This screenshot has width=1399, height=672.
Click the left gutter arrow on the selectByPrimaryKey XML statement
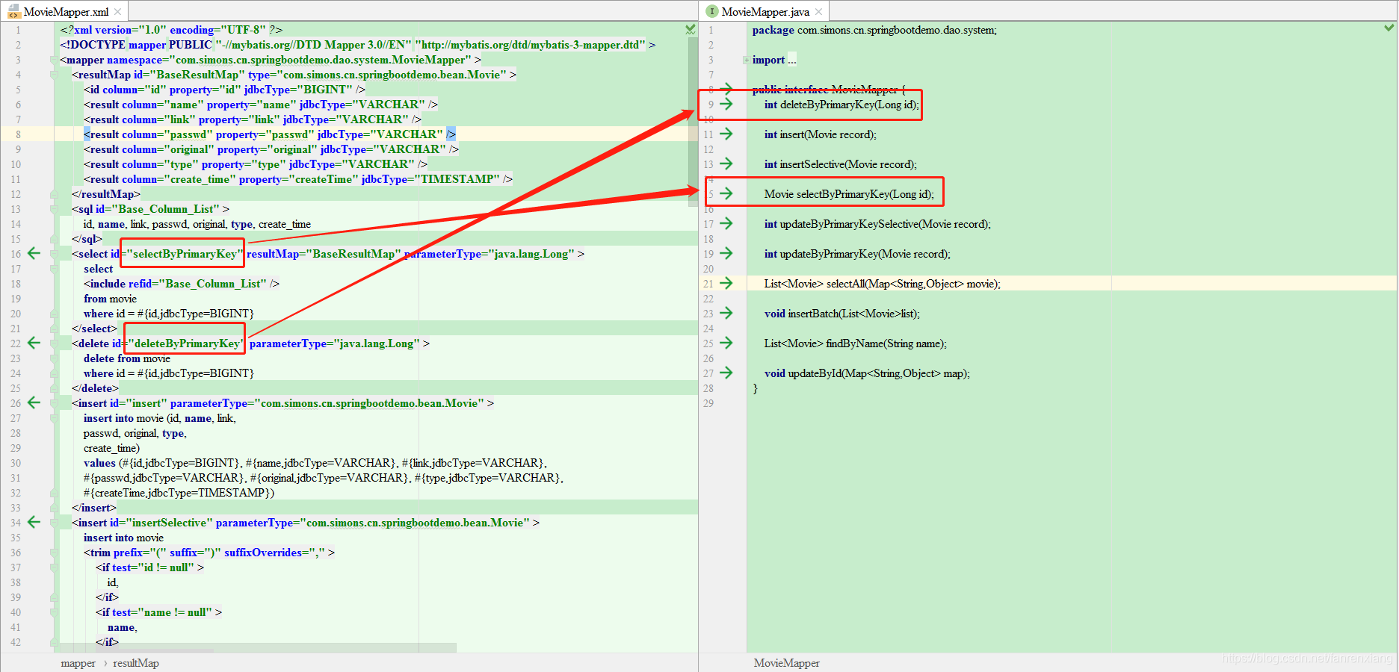pyautogui.click(x=34, y=253)
